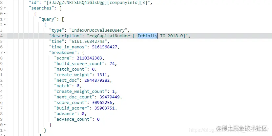This screenshot has width=272, height=136.
Task: Click the "breakdown" key
Action: coord(63,52)
